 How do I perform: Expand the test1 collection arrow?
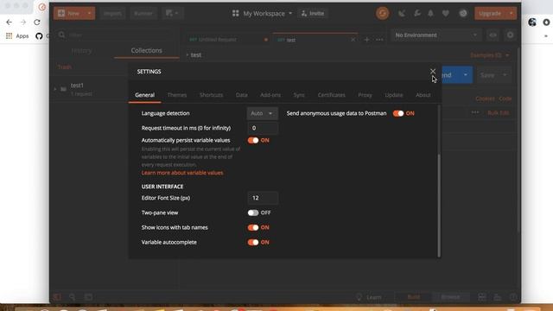coord(55,89)
